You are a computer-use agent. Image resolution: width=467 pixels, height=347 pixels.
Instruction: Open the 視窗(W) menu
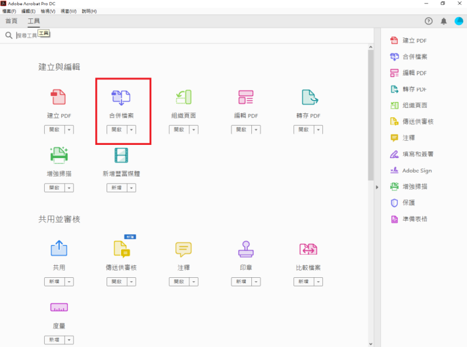coord(68,11)
